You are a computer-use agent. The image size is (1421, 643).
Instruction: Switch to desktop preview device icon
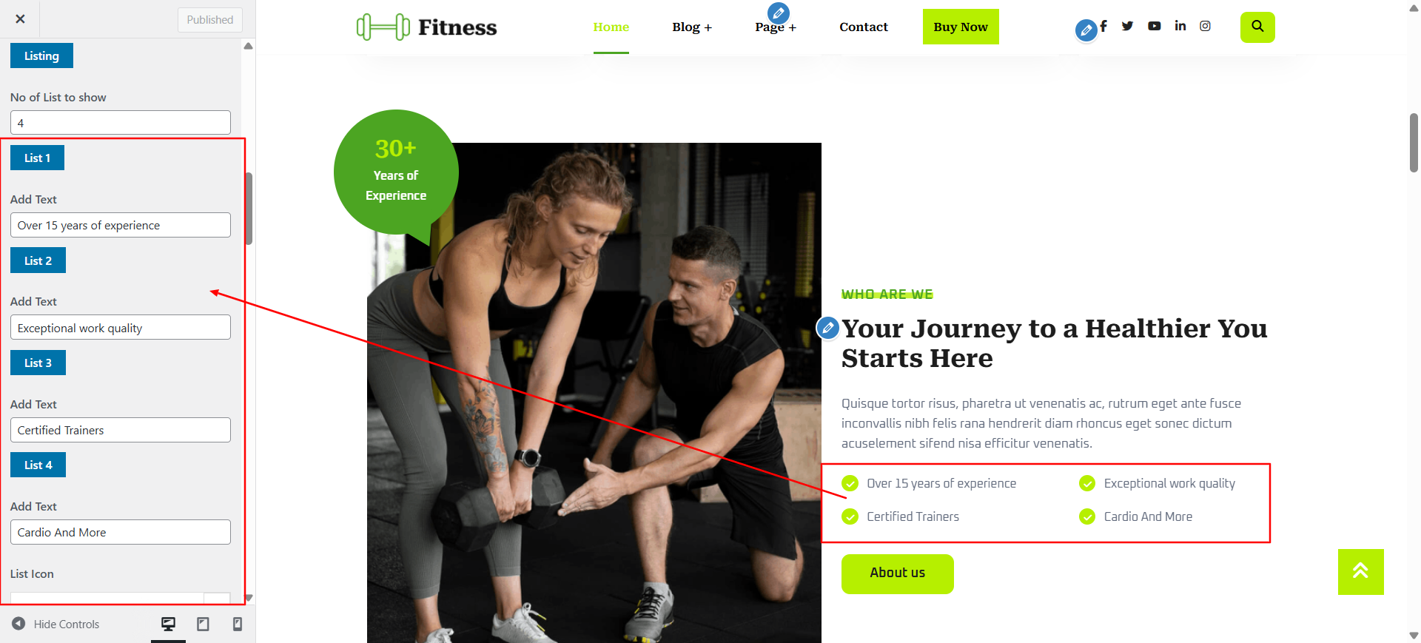pos(168,625)
